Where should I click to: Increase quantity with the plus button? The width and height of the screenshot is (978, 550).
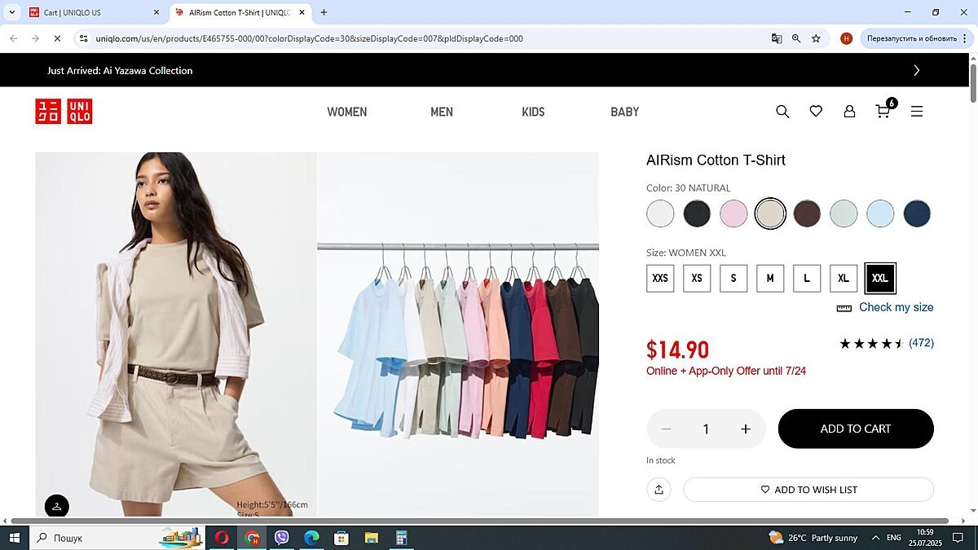(745, 429)
